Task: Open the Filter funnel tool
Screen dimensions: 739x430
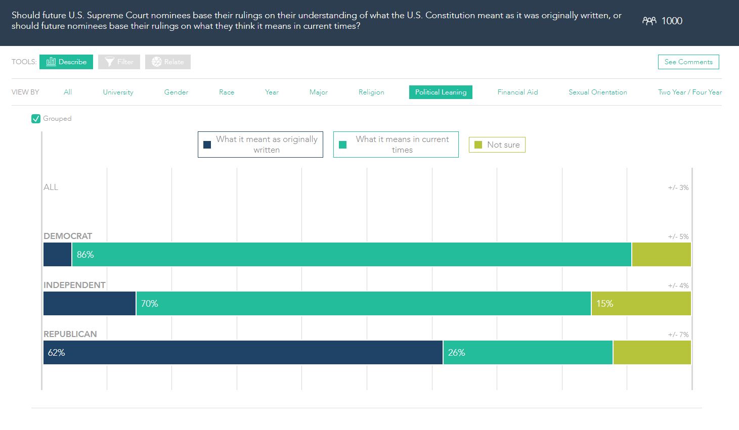Action: (119, 62)
